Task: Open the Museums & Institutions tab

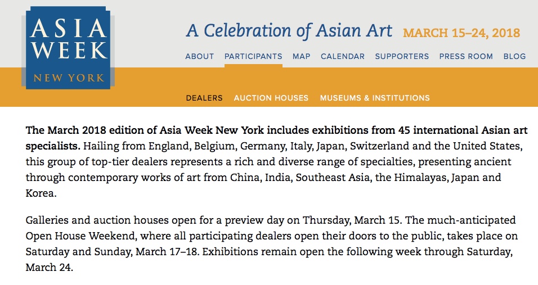Action: [x=375, y=98]
